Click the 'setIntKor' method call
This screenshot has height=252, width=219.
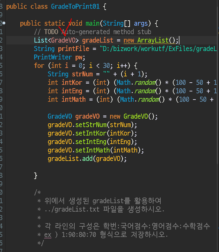[x=91, y=134]
